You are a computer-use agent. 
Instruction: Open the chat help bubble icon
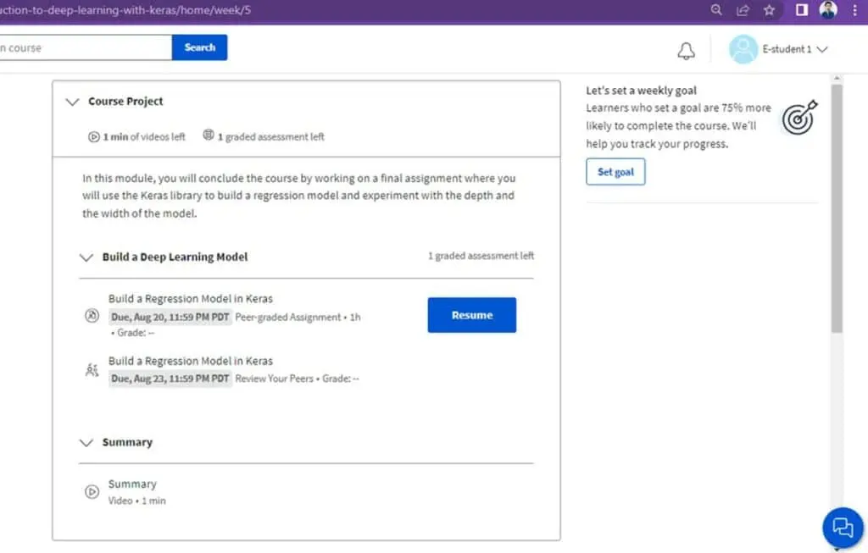[x=843, y=527]
